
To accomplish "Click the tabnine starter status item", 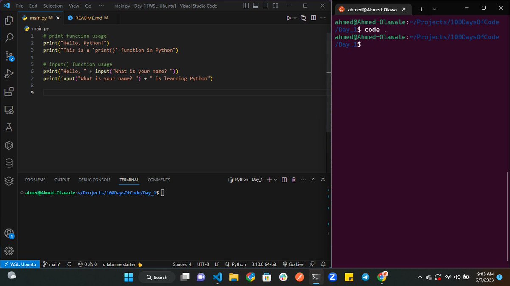I will pos(122,264).
